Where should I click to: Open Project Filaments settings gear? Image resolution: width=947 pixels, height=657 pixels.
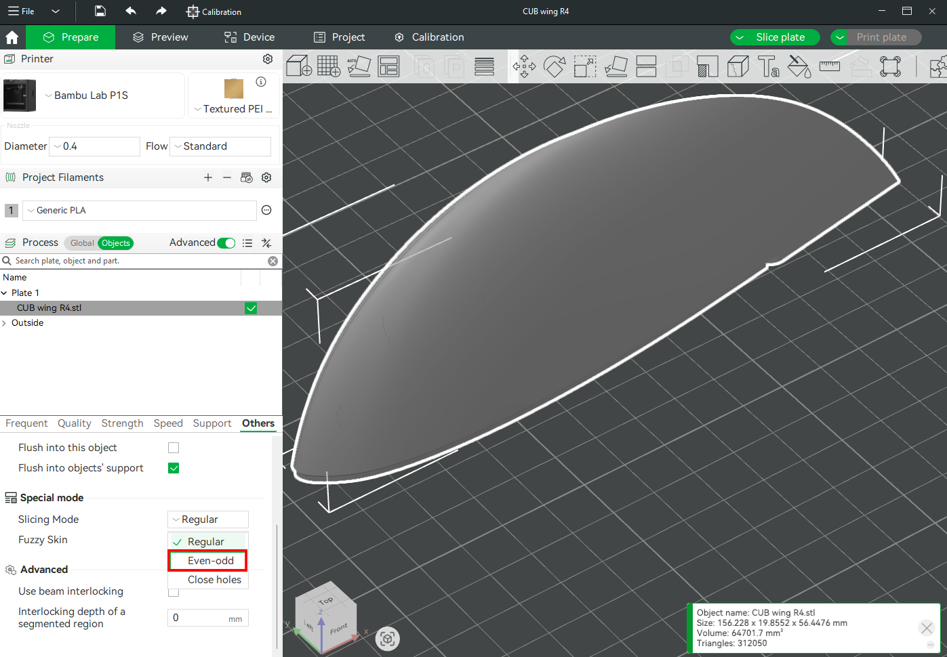pos(266,177)
